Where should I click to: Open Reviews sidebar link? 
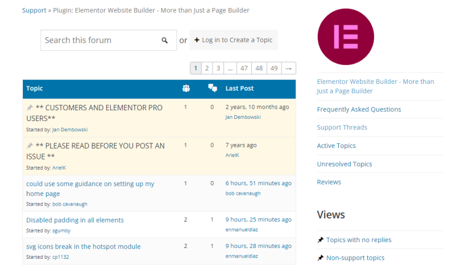(329, 182)
